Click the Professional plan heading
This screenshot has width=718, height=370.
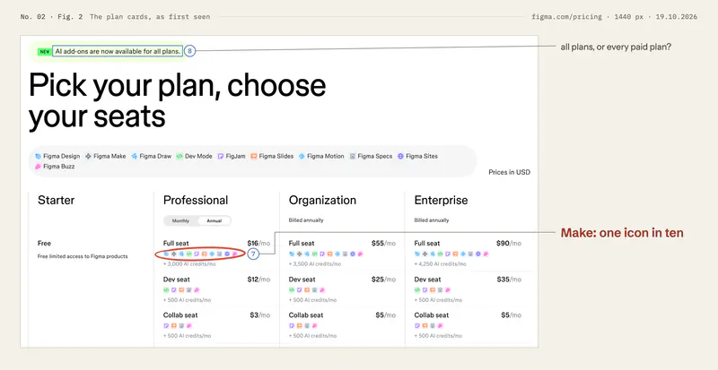(196, 201)
